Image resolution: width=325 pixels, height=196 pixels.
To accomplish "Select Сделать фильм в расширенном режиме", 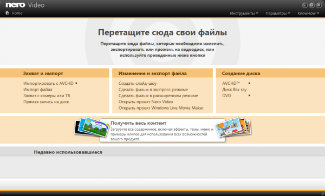I will tap(158, 96).
